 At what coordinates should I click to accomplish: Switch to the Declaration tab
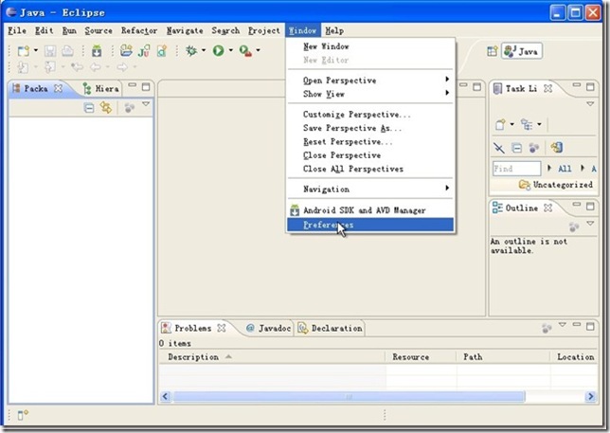331,329
